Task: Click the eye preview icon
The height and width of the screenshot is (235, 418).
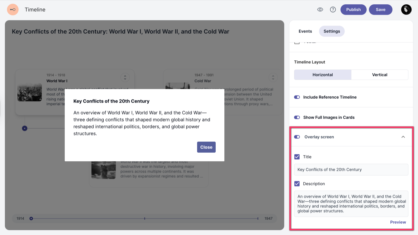Action: 320,10
